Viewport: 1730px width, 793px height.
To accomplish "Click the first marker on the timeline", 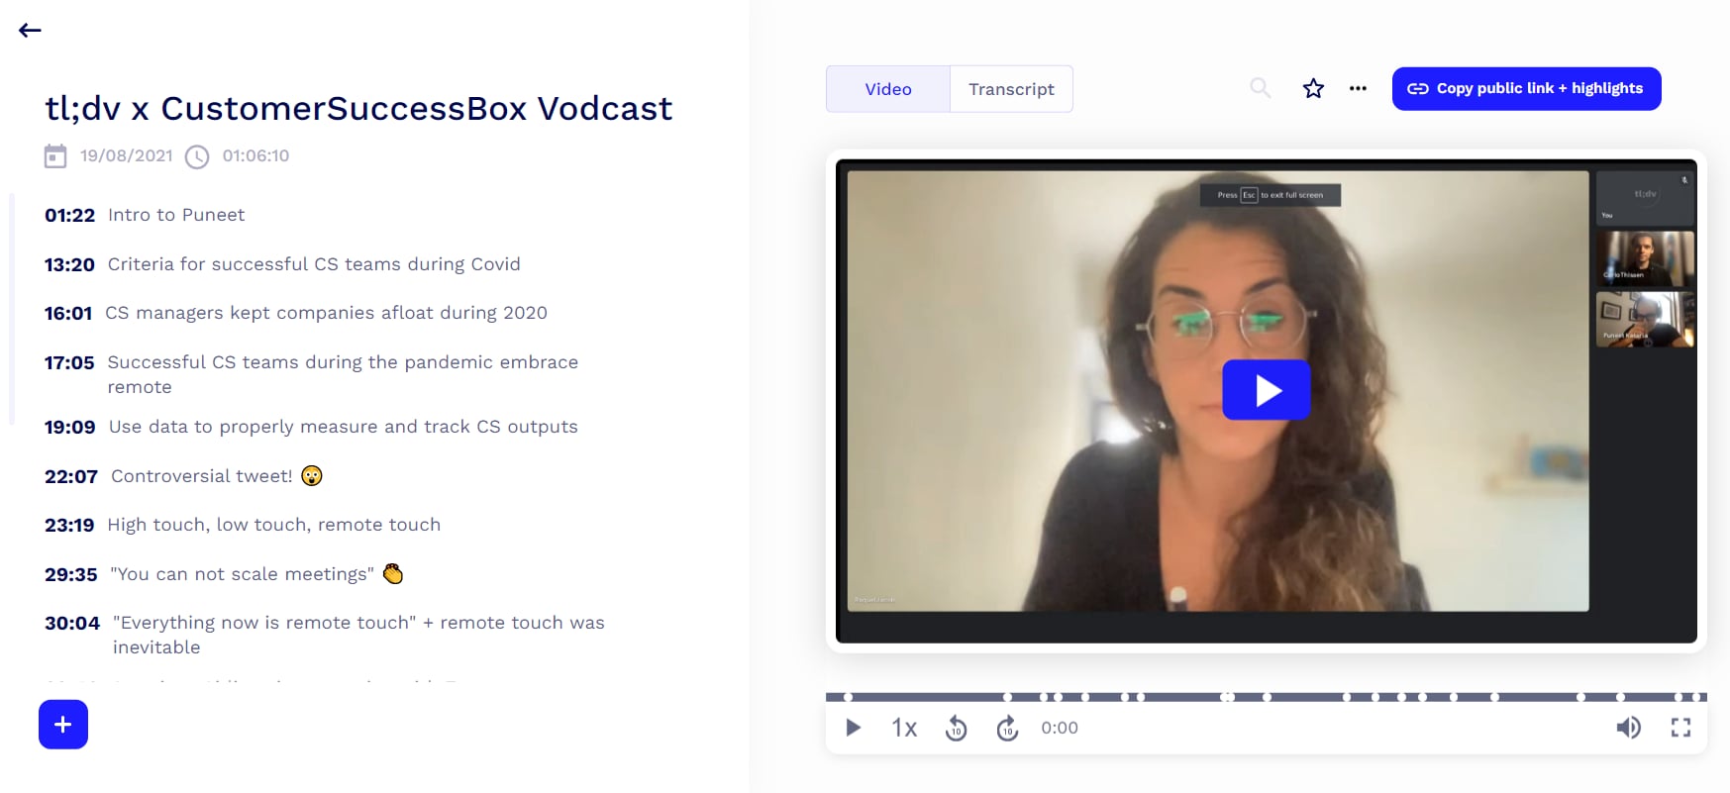I will click(848, 697).
